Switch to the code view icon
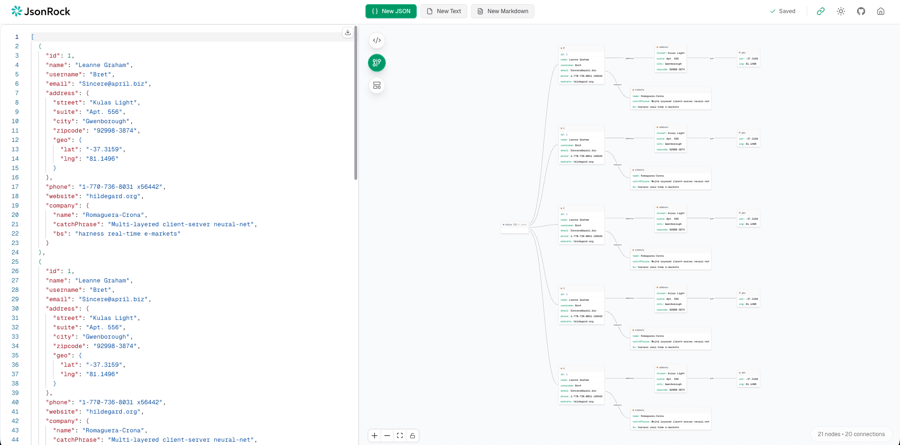Image resolution: width=900 pixels, height=445 pixels. point(377,40)
